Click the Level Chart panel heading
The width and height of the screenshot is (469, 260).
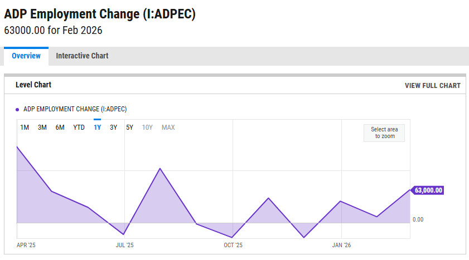pos(33,85)
